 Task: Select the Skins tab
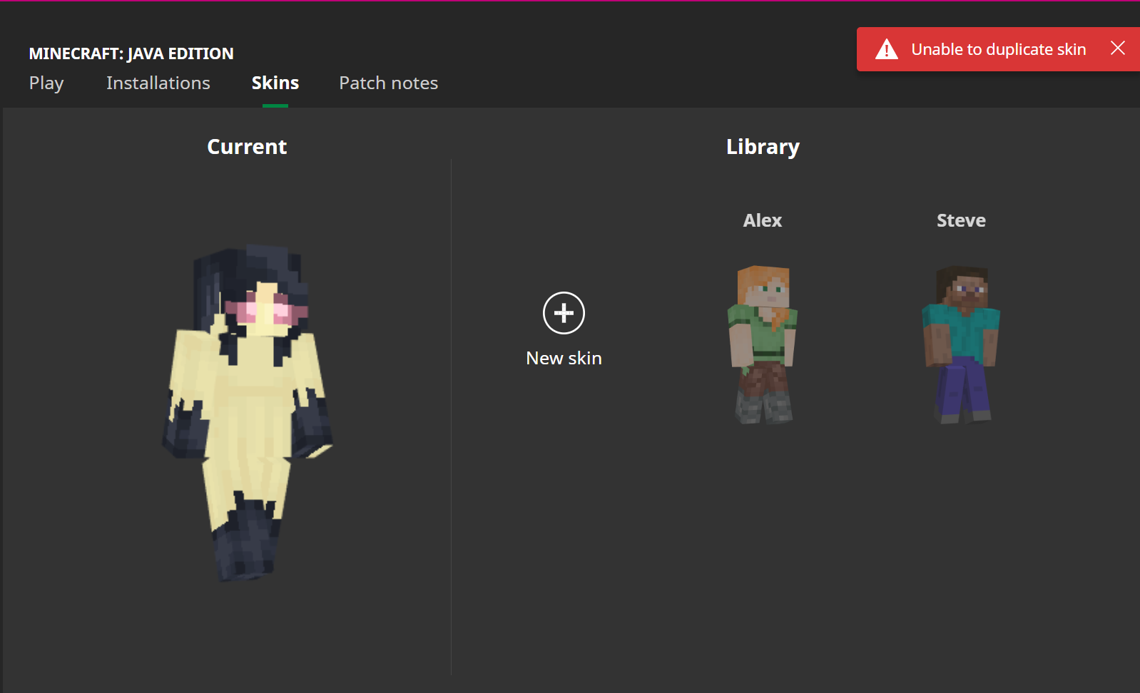tap(275, 83)
